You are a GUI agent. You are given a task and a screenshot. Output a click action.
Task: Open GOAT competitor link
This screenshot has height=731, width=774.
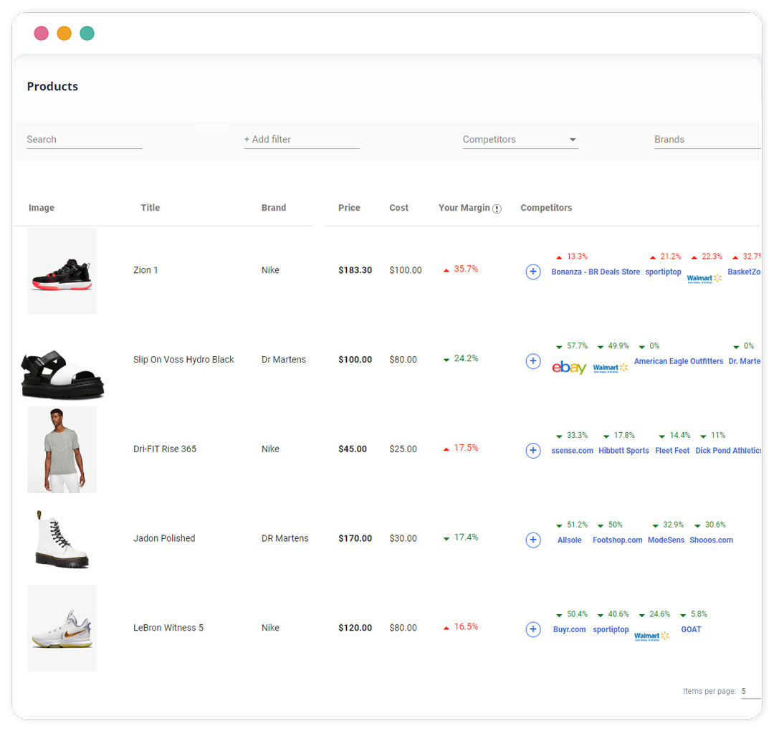click(691, 629)
